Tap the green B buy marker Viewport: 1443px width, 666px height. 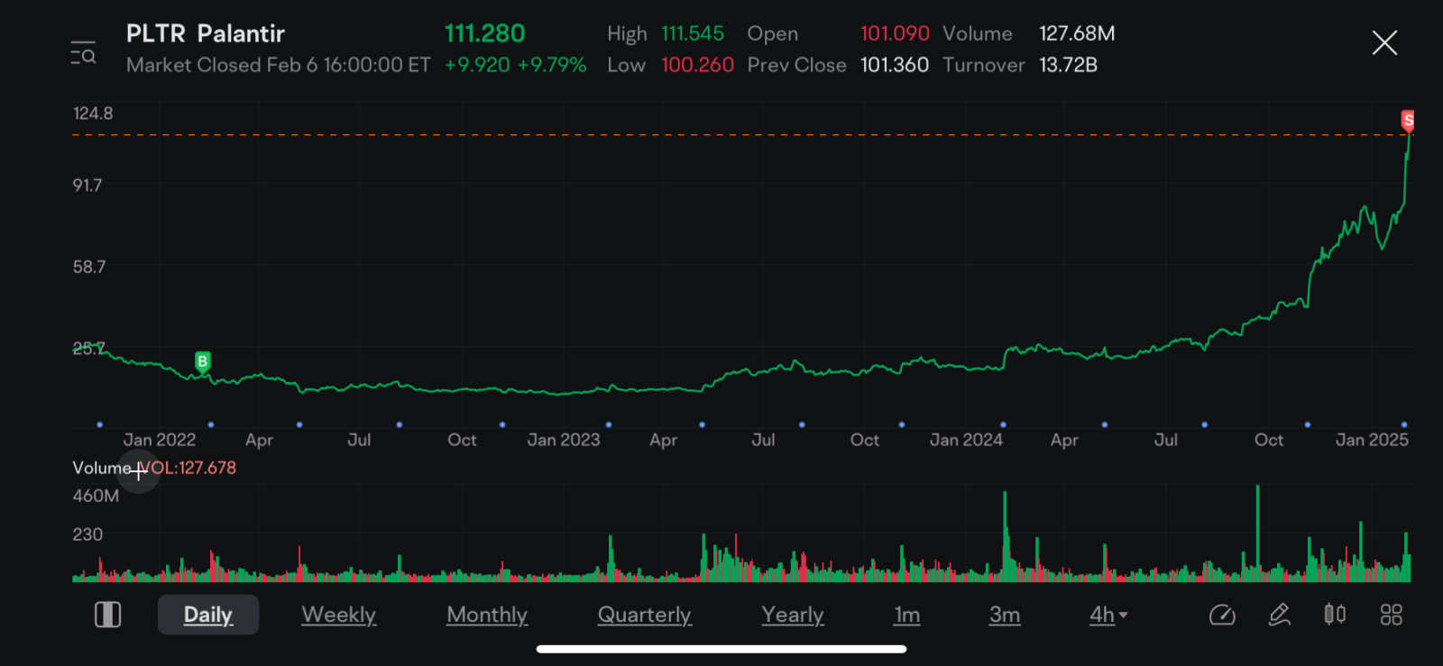coord(203,362)
